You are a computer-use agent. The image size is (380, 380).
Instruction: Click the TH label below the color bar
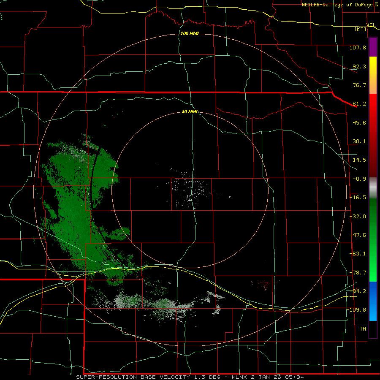[363, 329]
